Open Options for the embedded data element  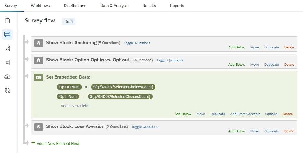271,114
